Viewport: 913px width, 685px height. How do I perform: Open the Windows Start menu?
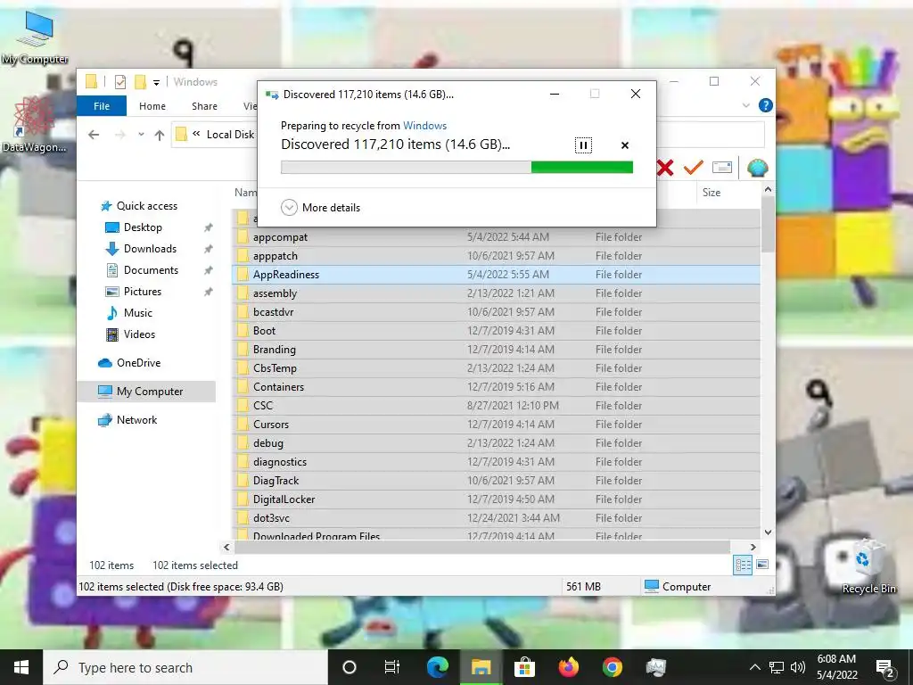tap(21, 667)
